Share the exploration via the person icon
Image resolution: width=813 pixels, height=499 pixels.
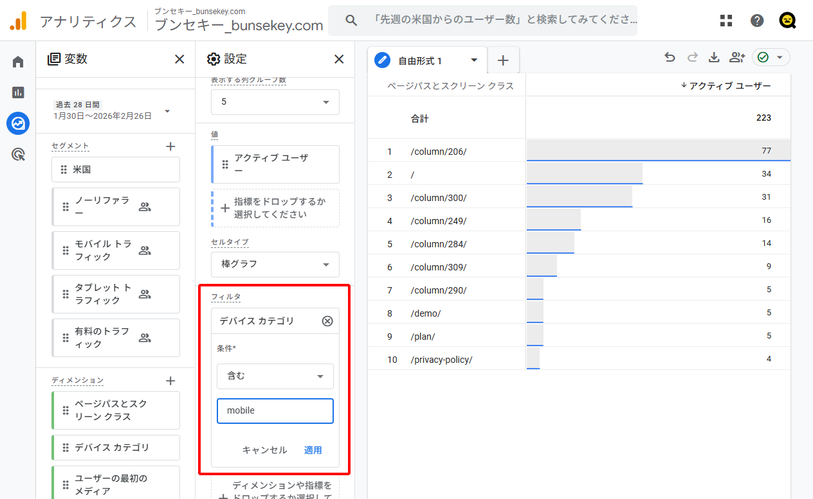736,57
